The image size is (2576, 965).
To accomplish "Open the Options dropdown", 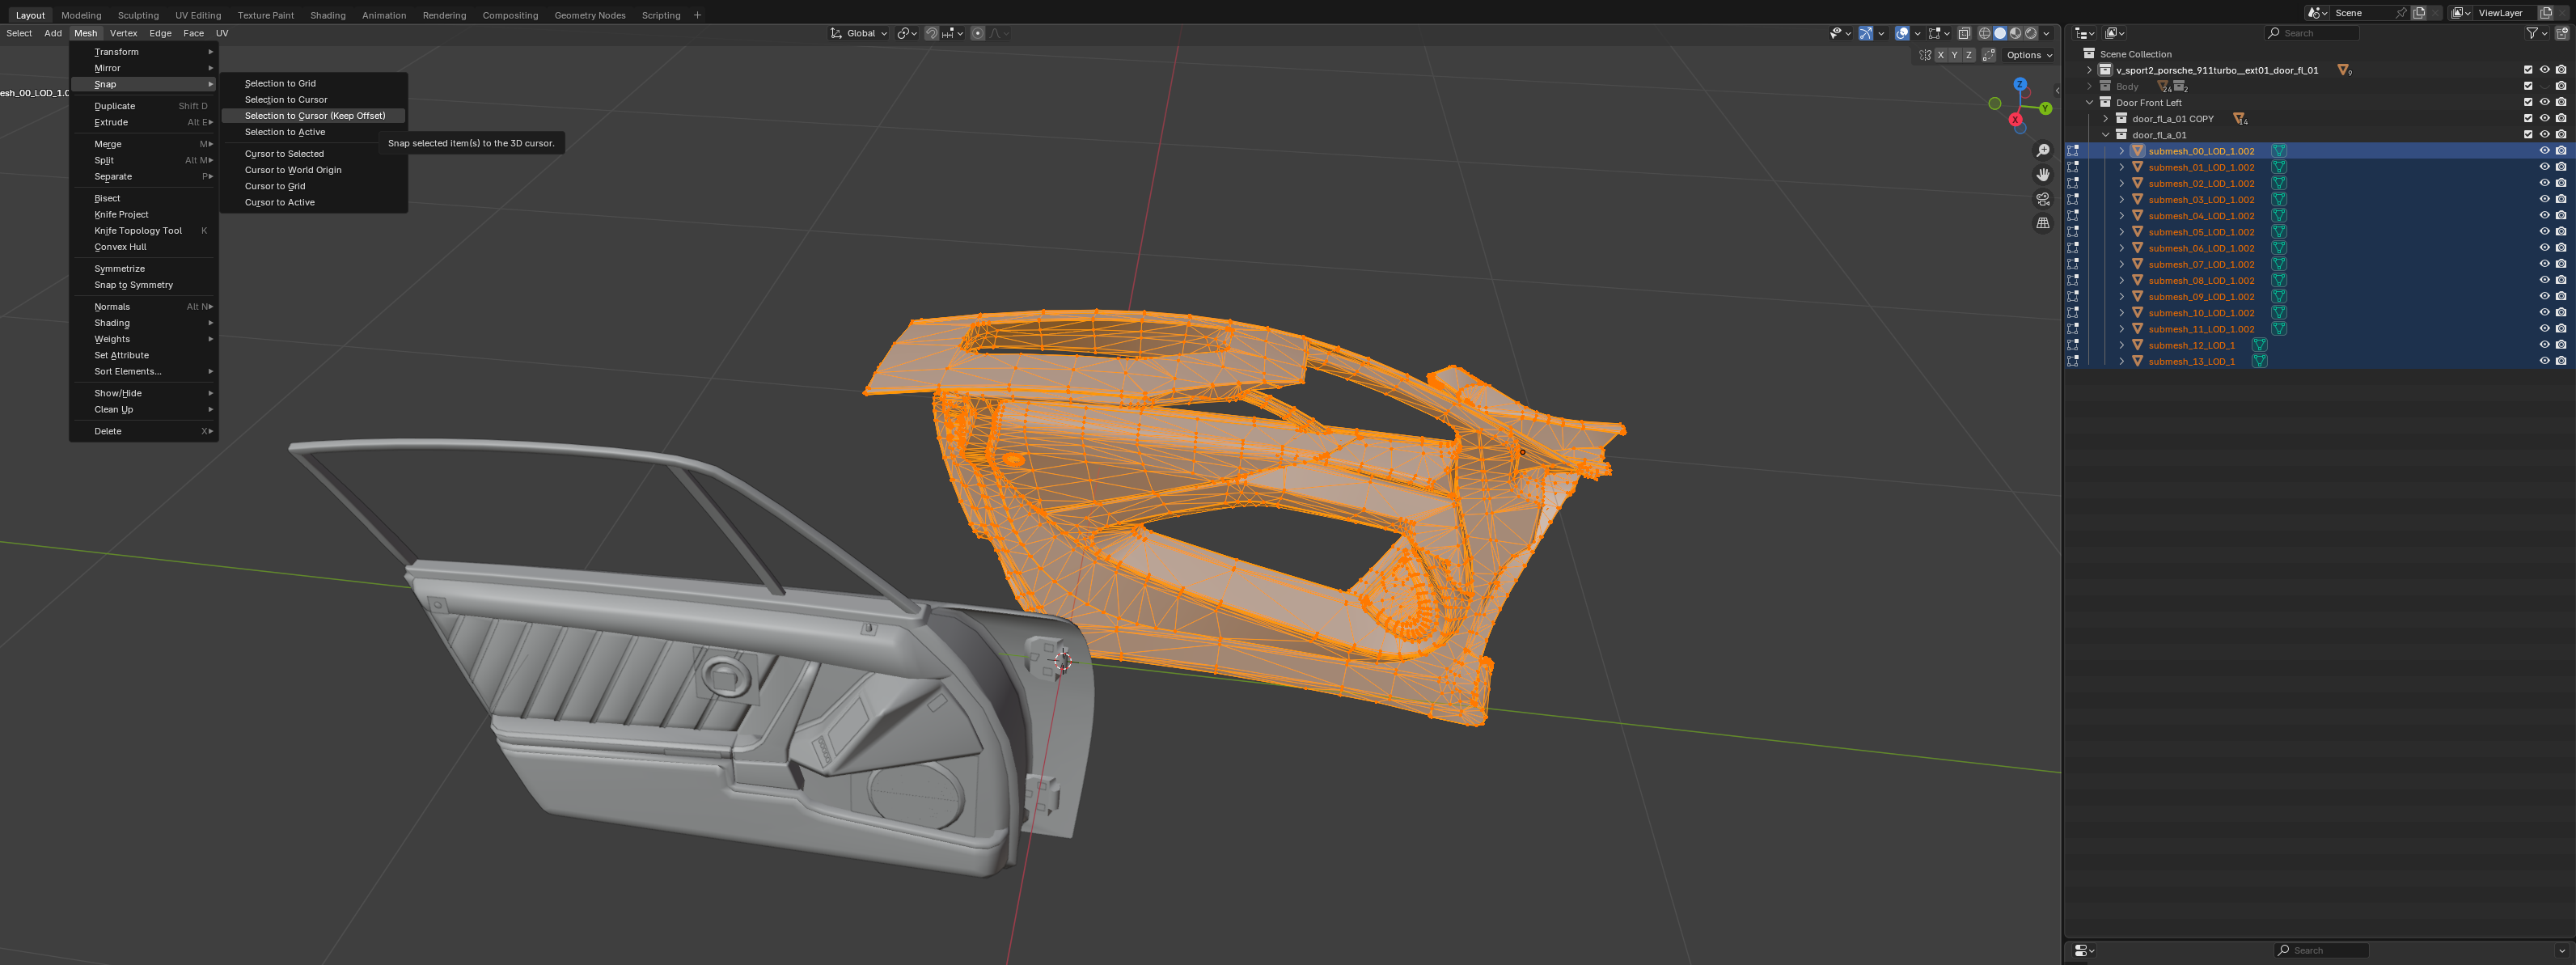I will tap(2029, 55).
